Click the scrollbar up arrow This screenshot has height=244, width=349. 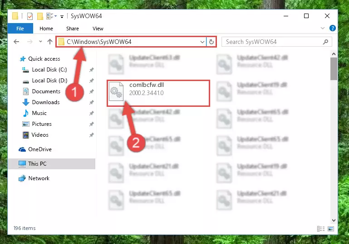(x=334, y=54)
